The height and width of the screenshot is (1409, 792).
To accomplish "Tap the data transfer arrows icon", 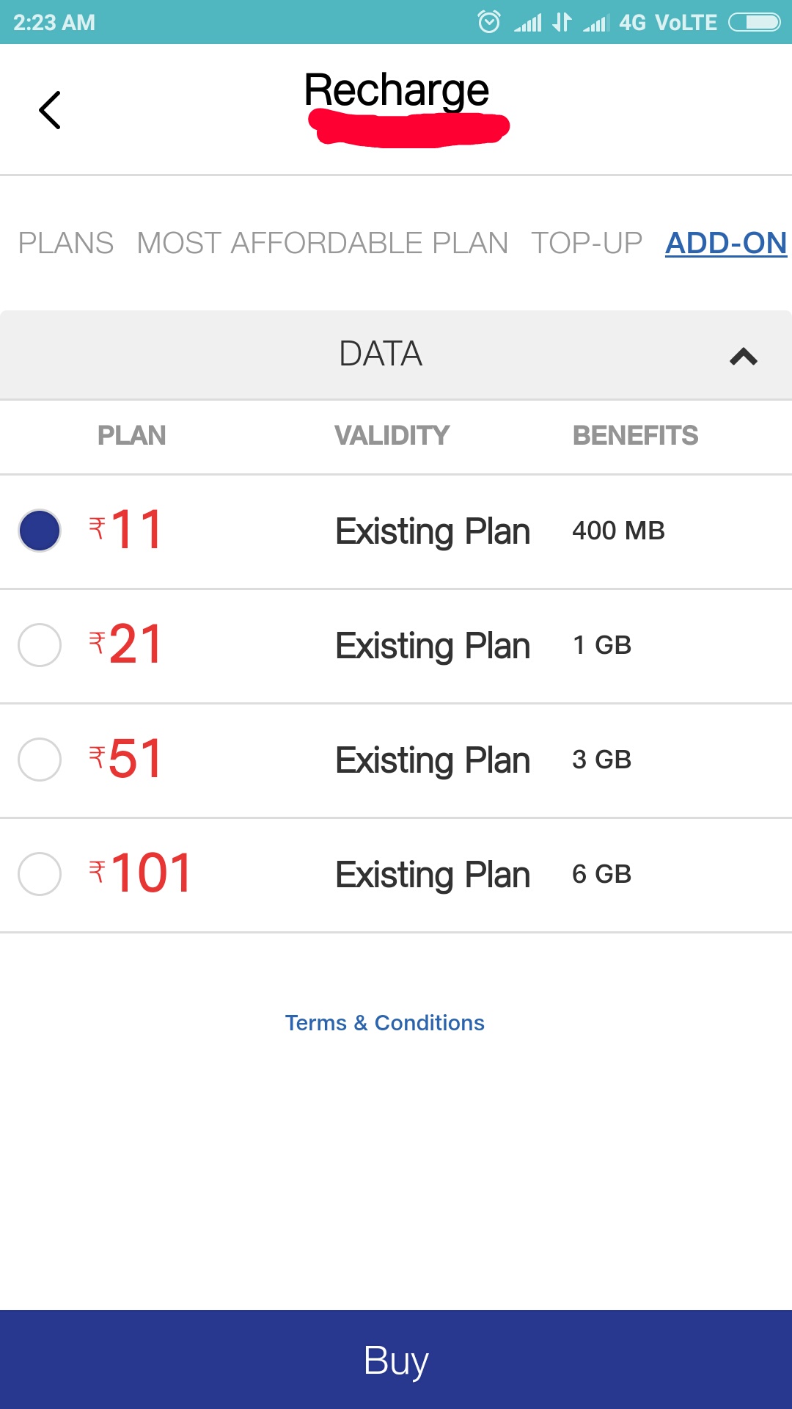I will tap(562, 22).
